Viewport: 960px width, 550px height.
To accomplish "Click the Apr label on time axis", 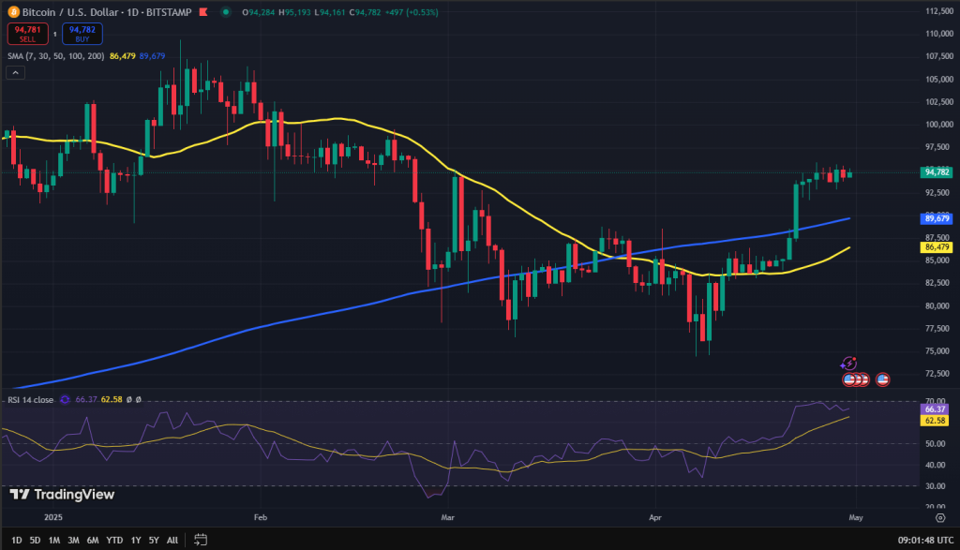I will (655, 517).
